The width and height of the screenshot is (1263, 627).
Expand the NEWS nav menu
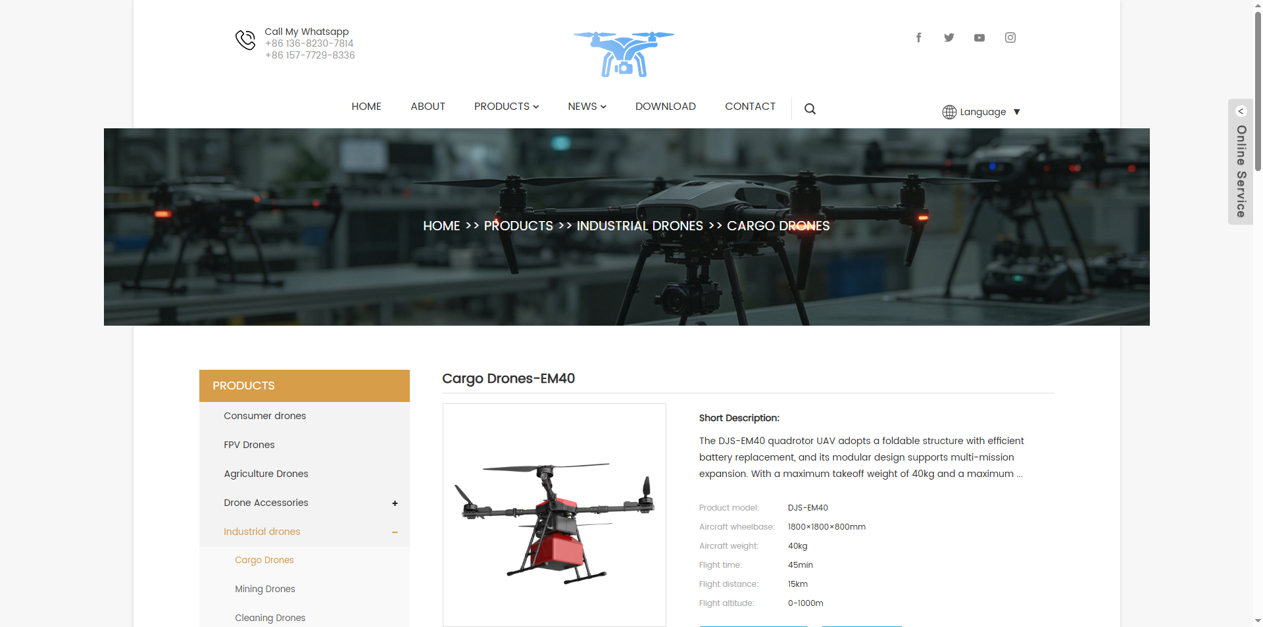(587, 107)
